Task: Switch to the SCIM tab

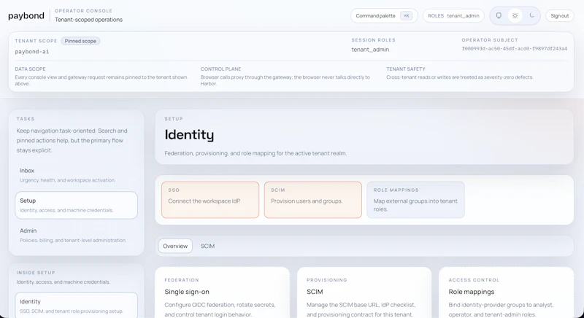Action: (207, 246)
